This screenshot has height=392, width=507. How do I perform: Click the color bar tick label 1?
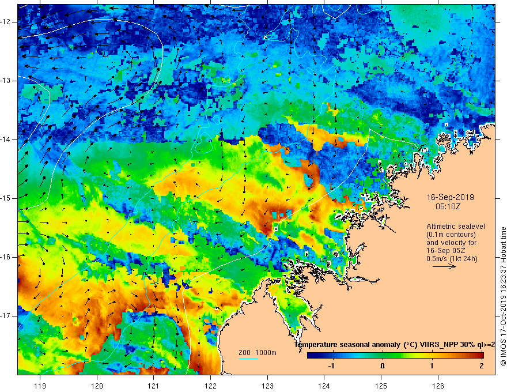(x=432, y=366)
